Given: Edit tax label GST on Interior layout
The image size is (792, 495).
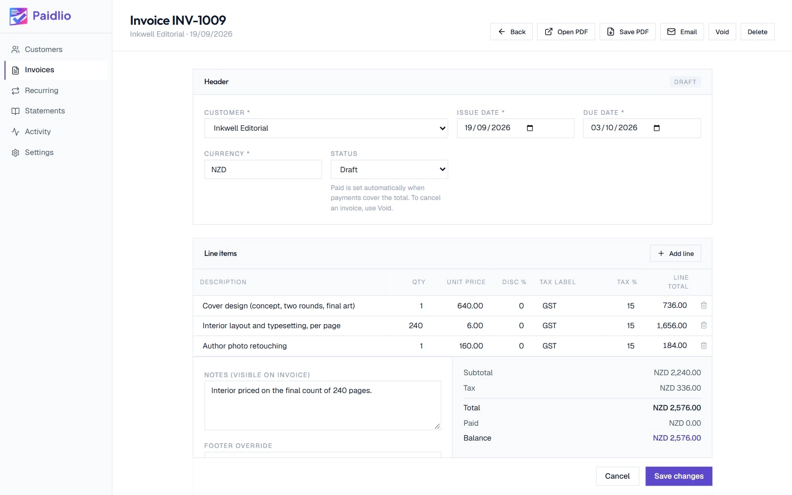Looking at the screenshot, I should tap(569, 326).
